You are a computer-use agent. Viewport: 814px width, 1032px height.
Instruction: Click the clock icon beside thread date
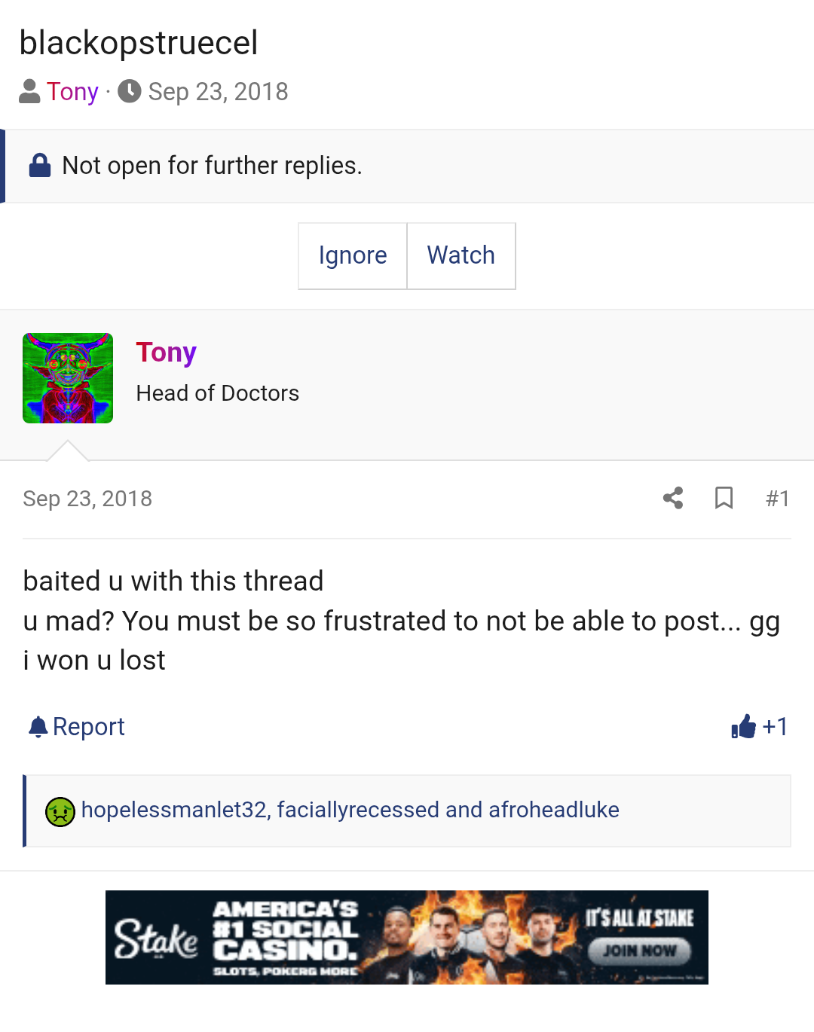pyautogui.click(x=130, y=91)
